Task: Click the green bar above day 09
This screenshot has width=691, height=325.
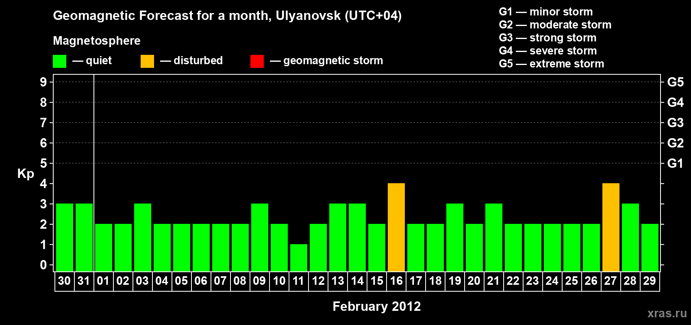Action: pyautogui.click(x=260, y=237)
